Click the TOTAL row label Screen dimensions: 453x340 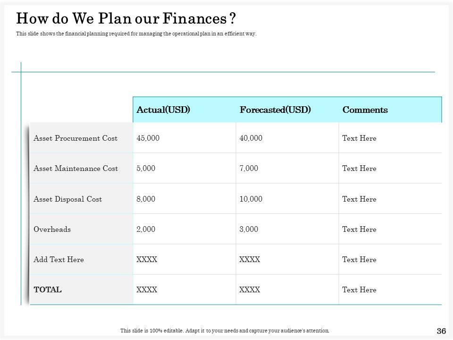click(x=48, y=290)
